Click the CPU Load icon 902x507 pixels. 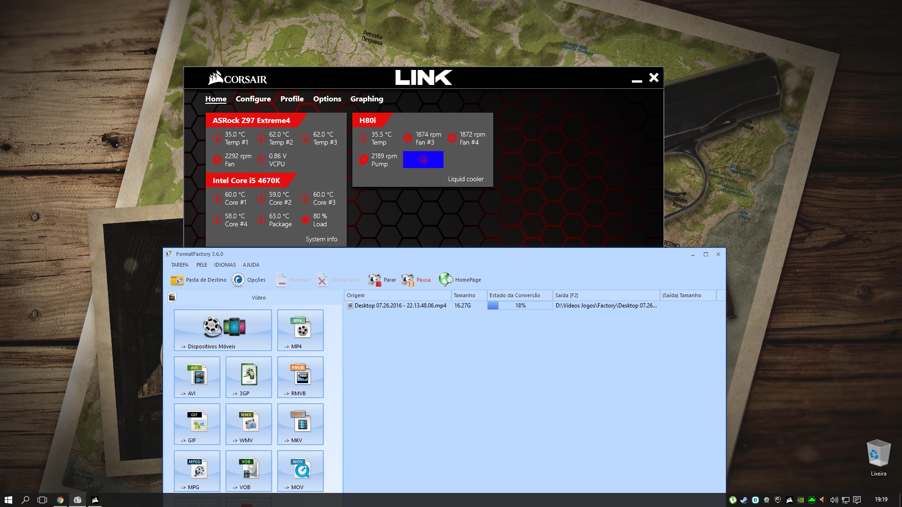(305, 220)
